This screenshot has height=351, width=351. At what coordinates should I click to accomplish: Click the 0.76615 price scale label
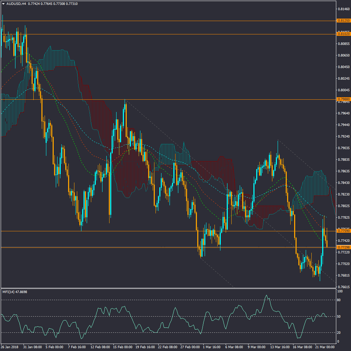[343, 287]
